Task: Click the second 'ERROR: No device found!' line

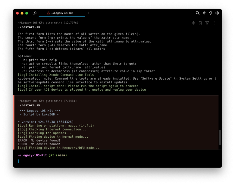Action: coord(39,144)
